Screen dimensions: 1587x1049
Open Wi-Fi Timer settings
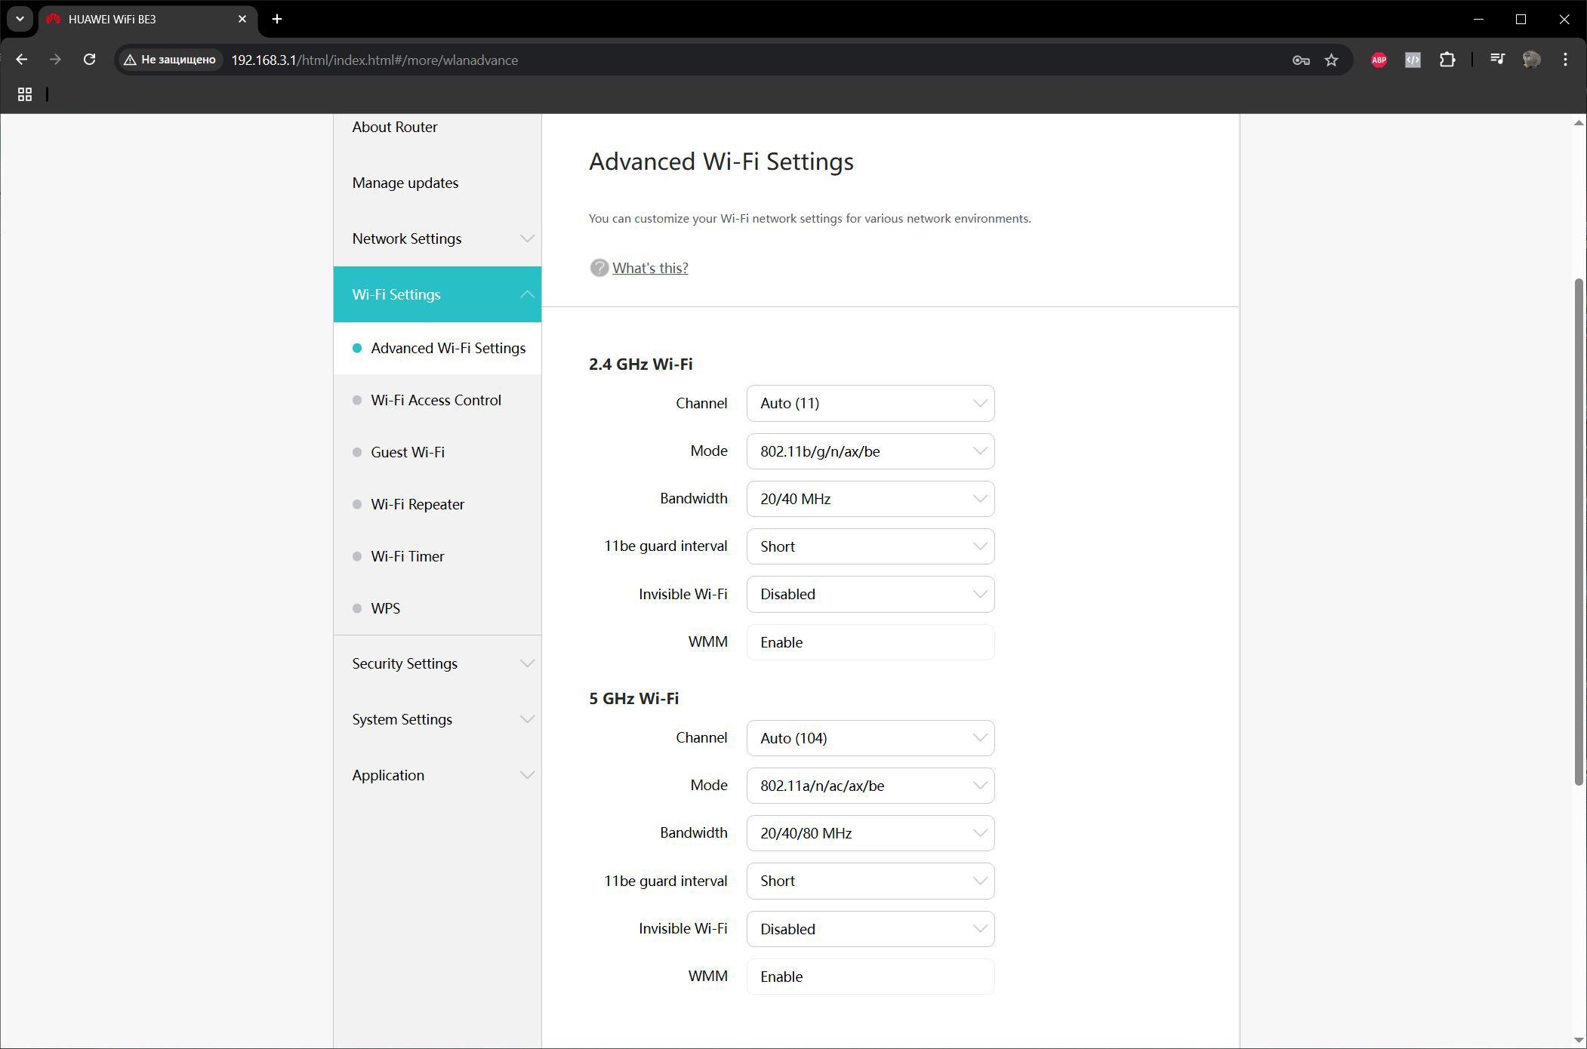(x=408, y=556)
